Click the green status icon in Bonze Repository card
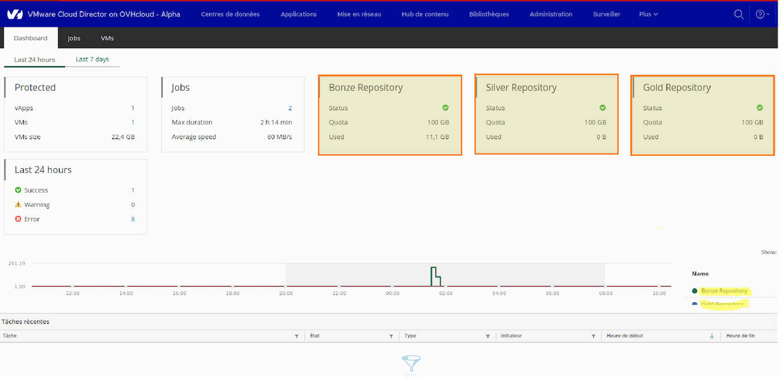 tap(445, 107)
